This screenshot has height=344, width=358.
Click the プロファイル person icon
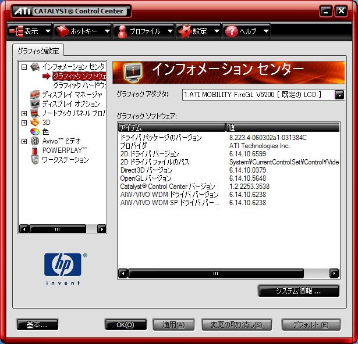[122, 31]
